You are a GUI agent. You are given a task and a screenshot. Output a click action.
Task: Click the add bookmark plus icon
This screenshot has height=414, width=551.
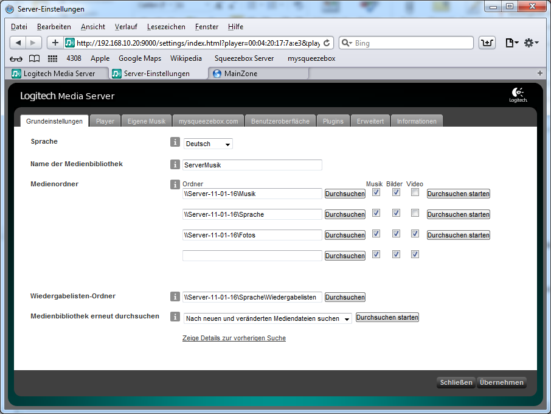click(55, 43)
